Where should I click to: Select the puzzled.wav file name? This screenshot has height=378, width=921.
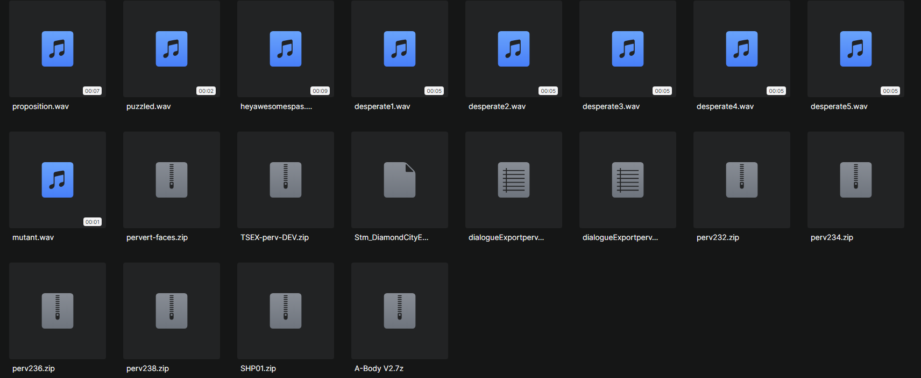[x=148, y=106]
